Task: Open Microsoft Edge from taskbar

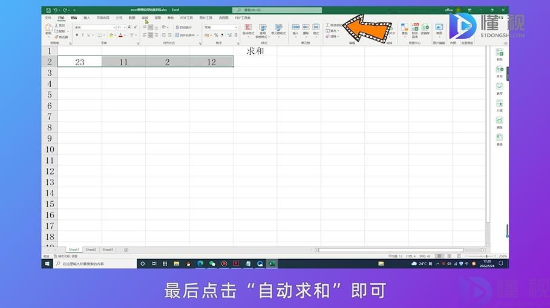Action: [200, 263]
